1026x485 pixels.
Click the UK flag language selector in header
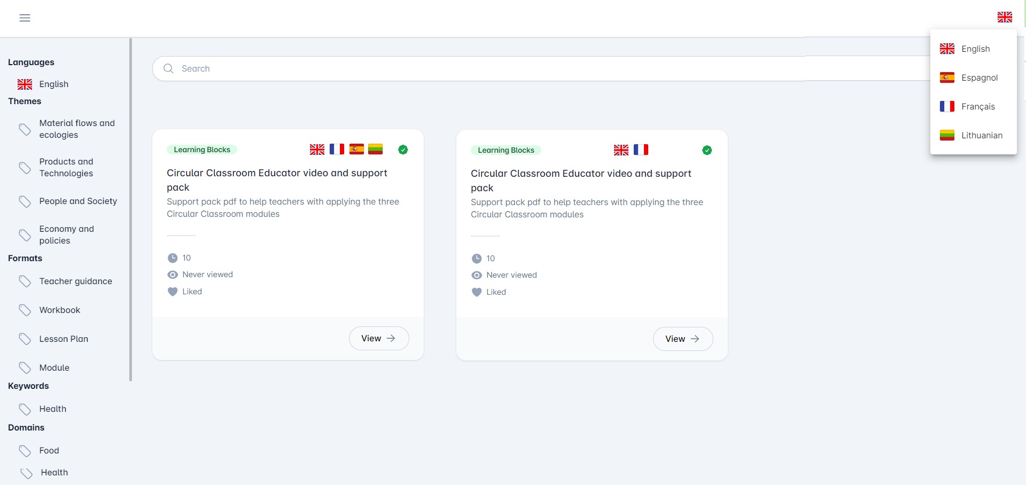click(x=1004, y=17)
